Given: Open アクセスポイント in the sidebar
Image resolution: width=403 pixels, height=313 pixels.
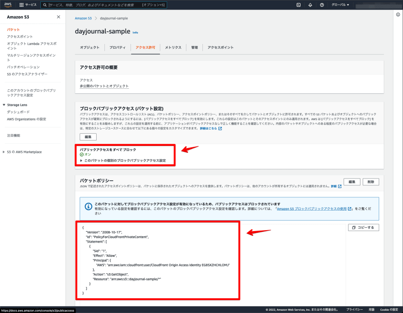Looking at the screenshot, I should [20, 37].
